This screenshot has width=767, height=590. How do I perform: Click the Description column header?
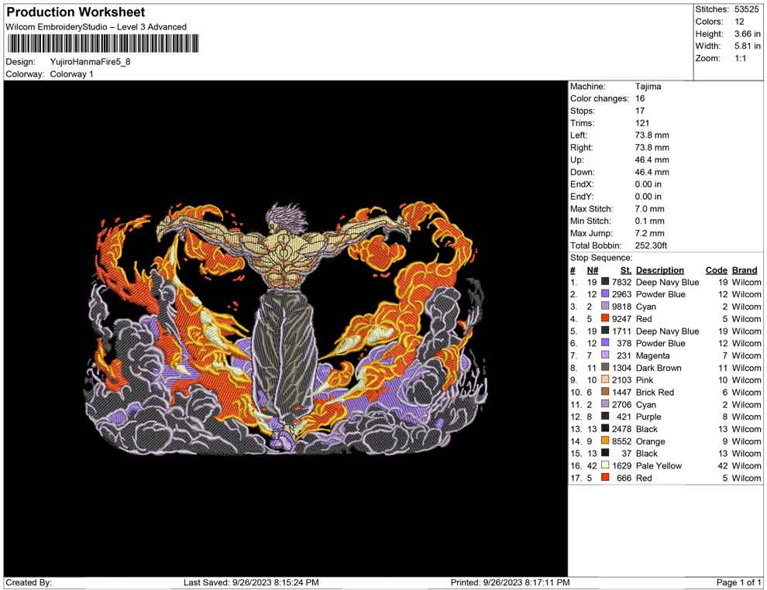point(659,270)
